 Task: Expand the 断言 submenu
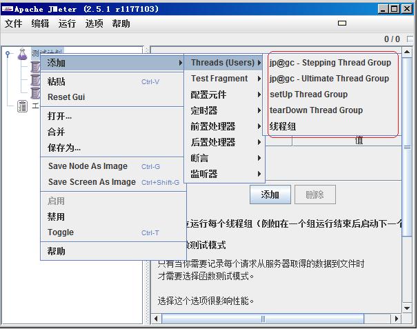(x=224, y=158)
